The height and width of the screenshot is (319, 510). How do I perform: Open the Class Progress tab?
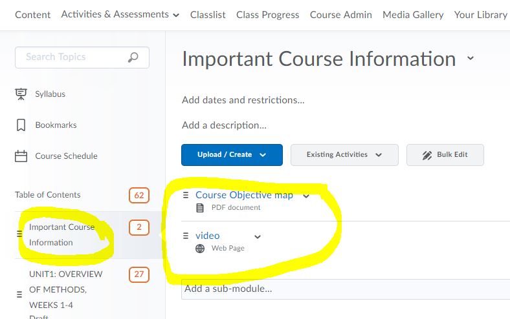(267, 15)
